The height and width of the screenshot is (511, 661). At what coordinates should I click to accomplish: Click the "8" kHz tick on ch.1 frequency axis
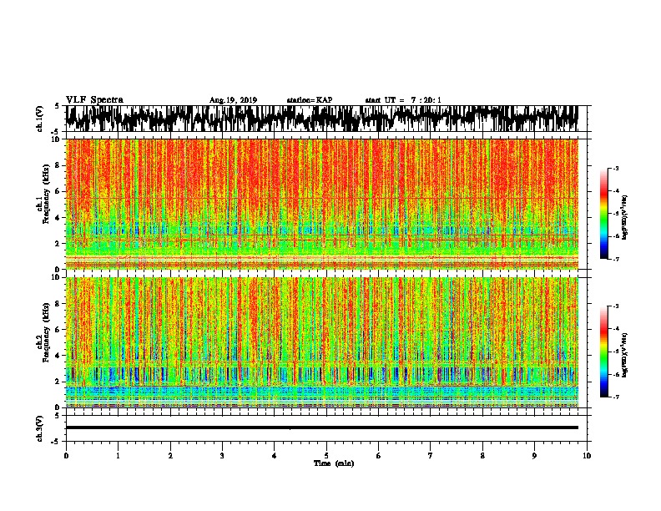click(58, 165)
